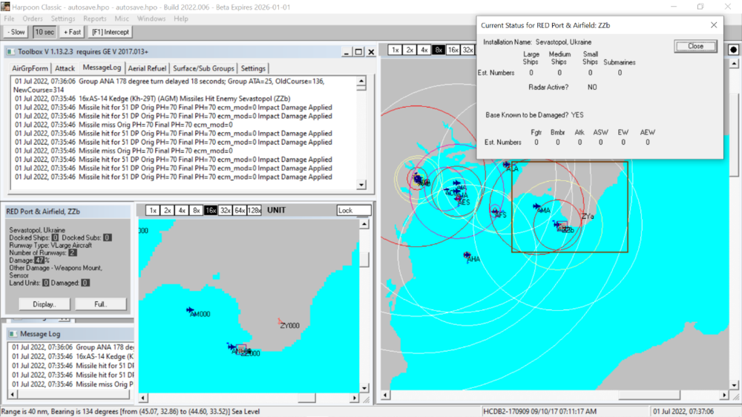Image resolution: width=742 pixels, height=417 pixels.
Task: Switch to the AirGrpForm tab
Action: pos(30,68)
